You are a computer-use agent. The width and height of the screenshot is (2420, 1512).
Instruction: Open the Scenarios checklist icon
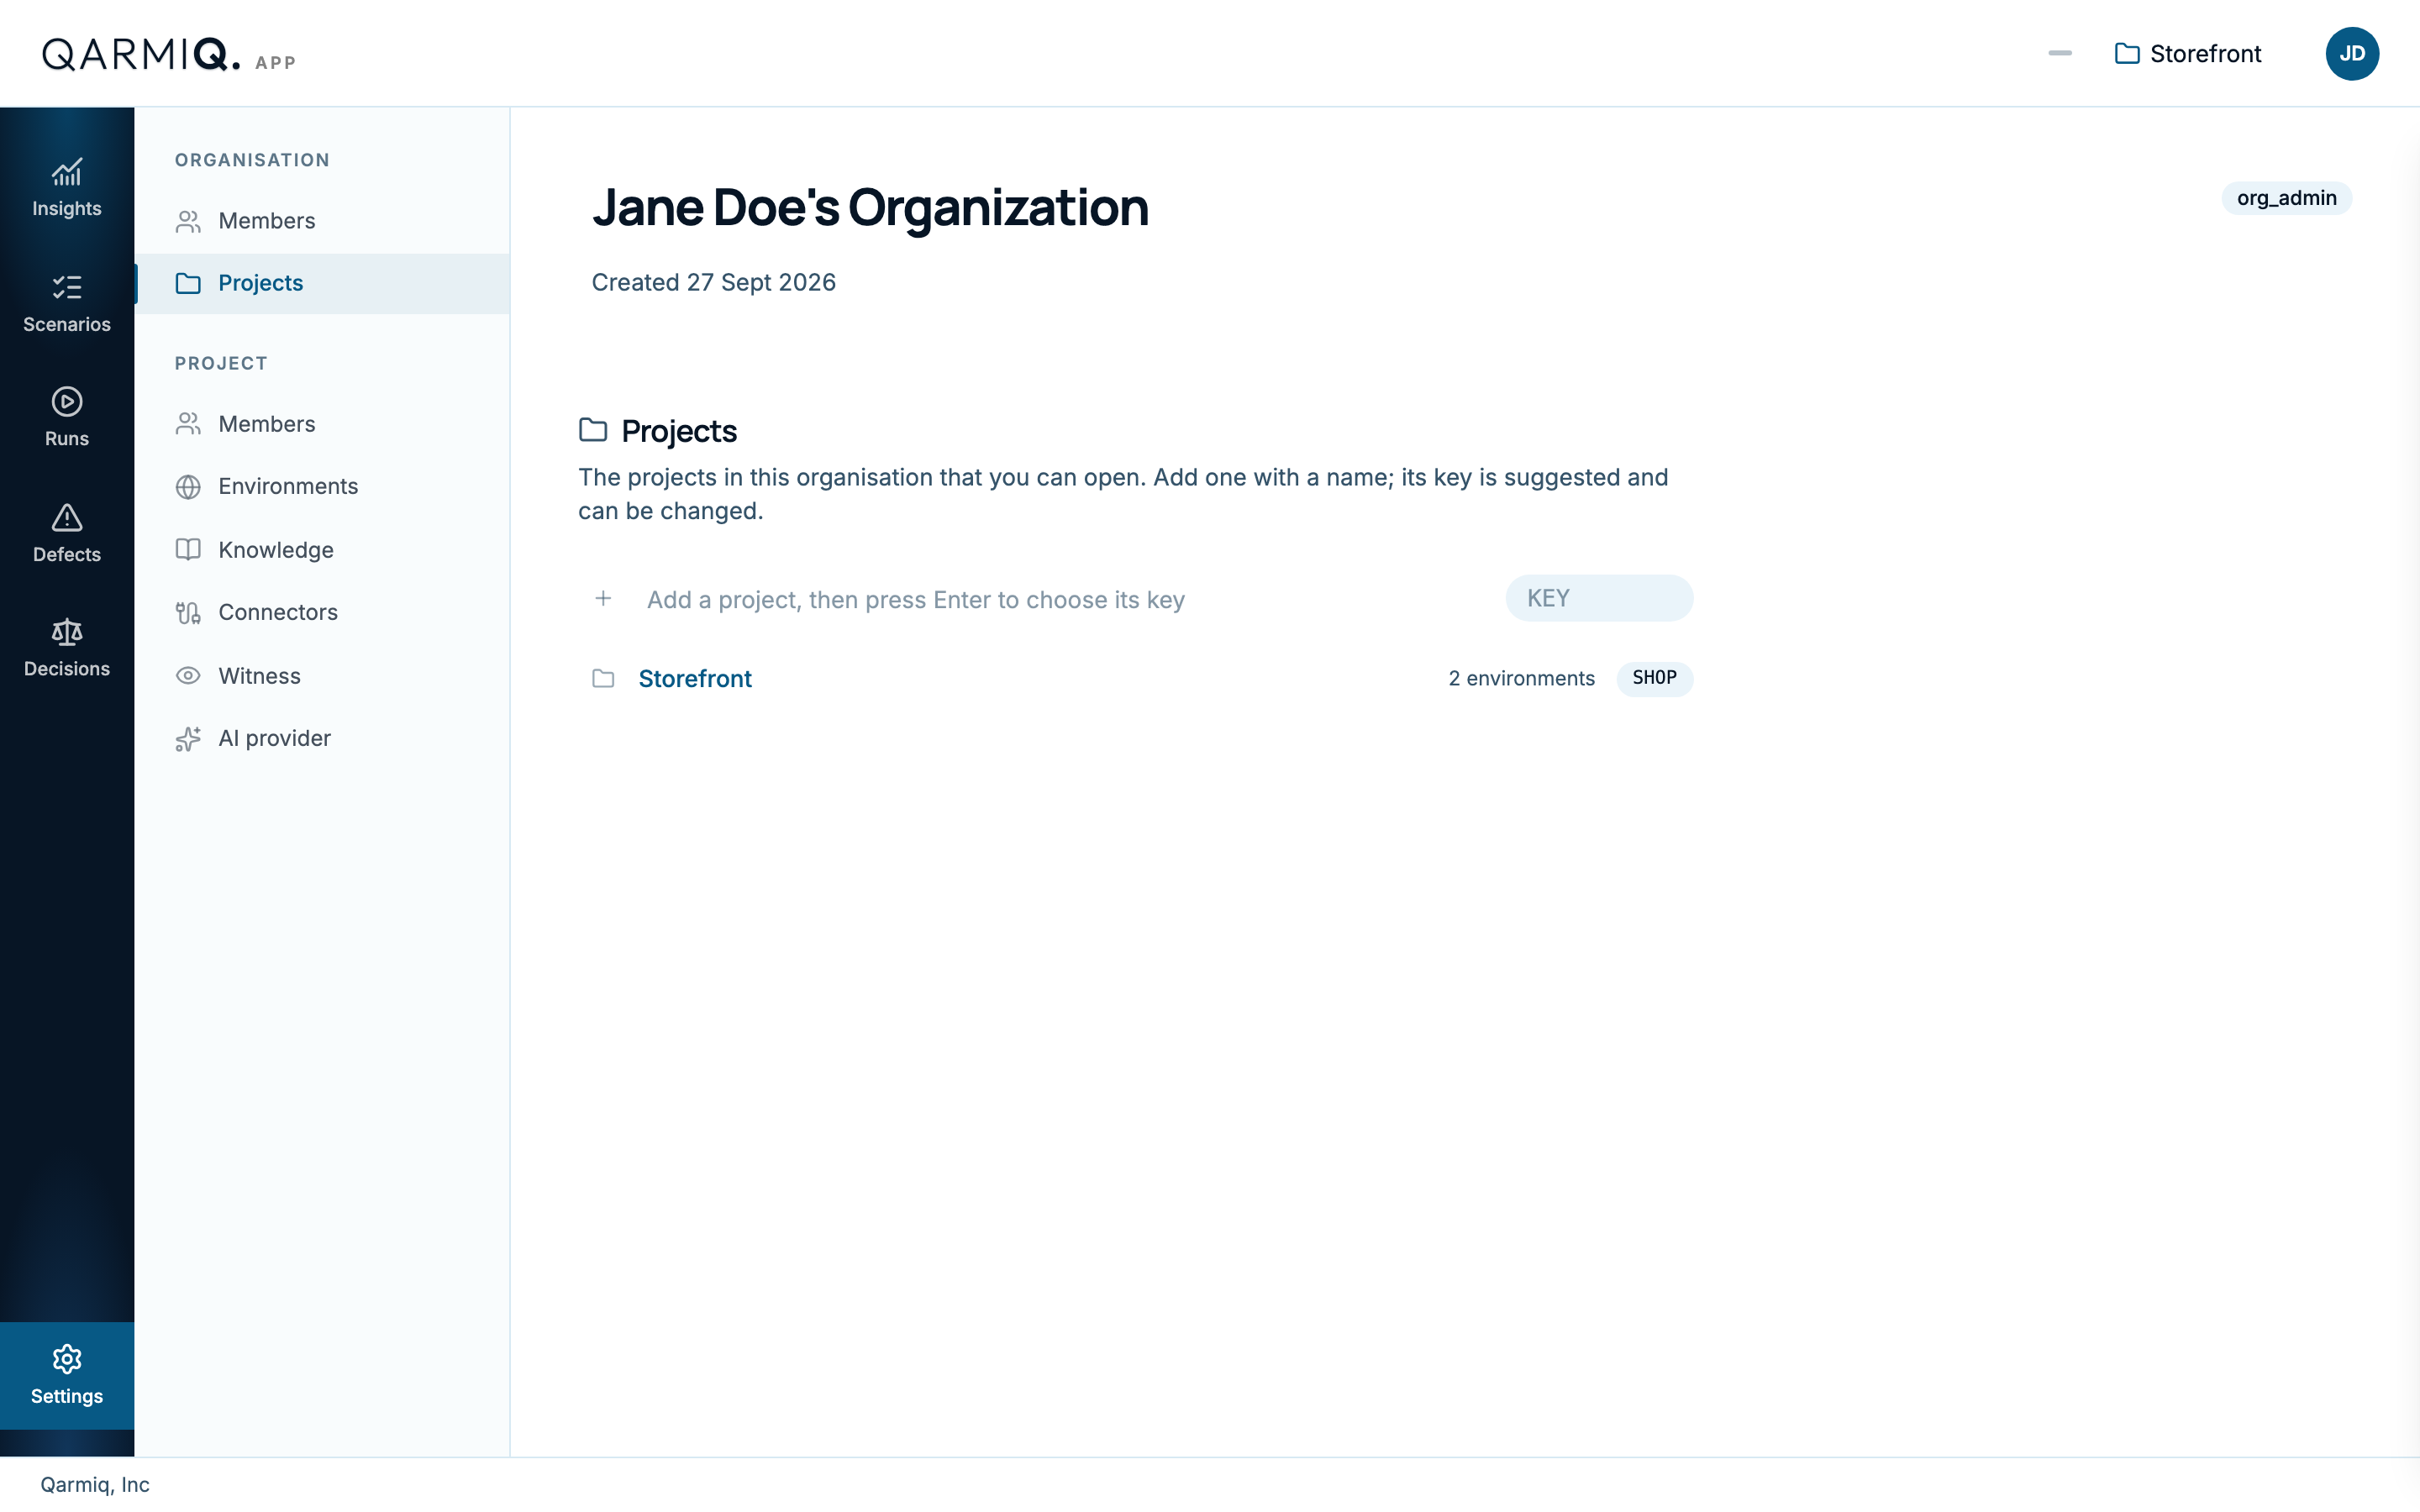click(67, 288)
